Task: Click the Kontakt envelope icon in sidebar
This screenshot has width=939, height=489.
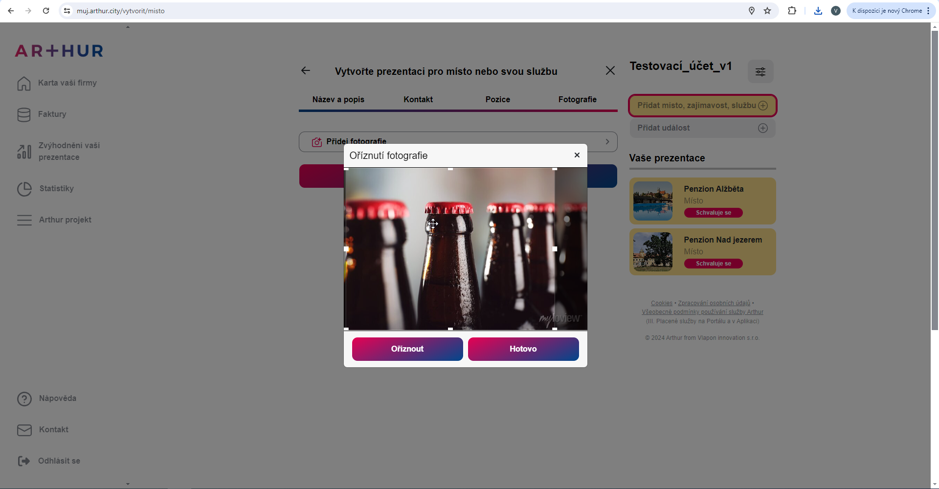Action: point(24,430)
